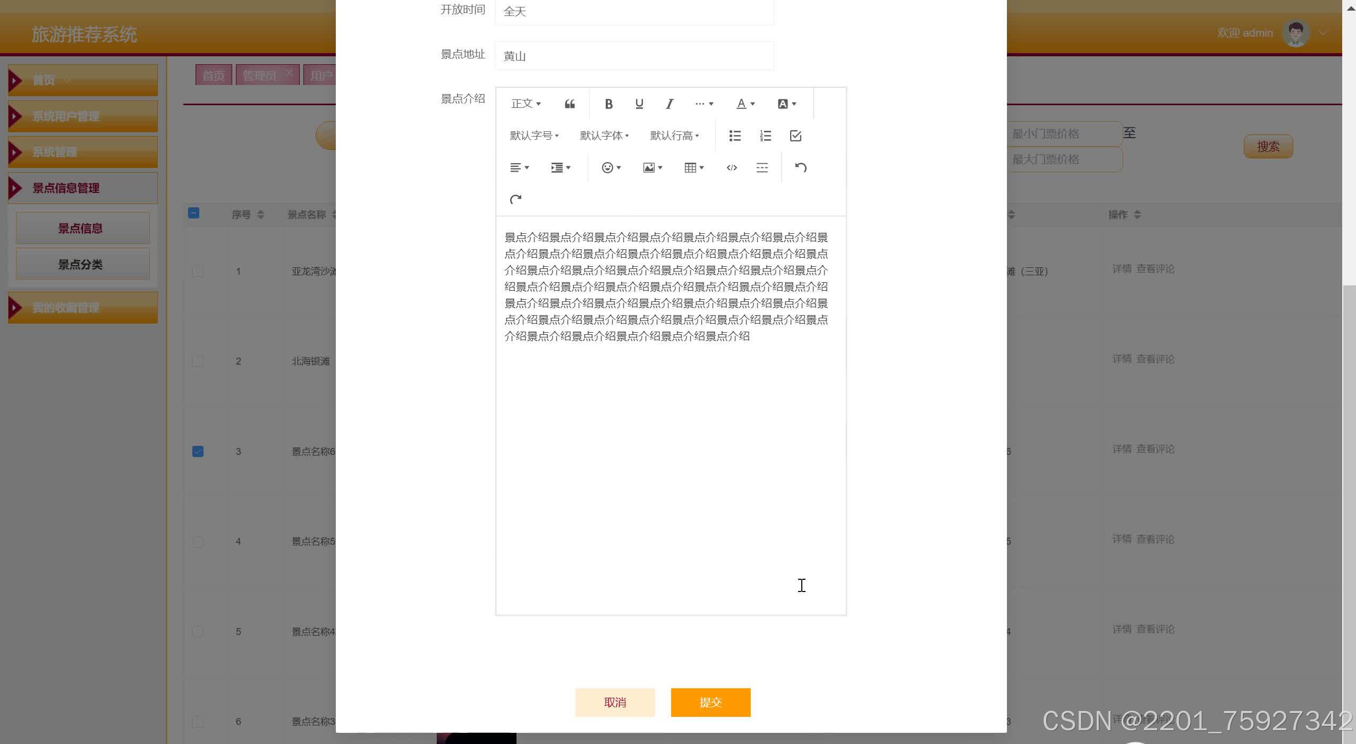
Task: Click the 搜索 button
Action: click(1268, 147)
